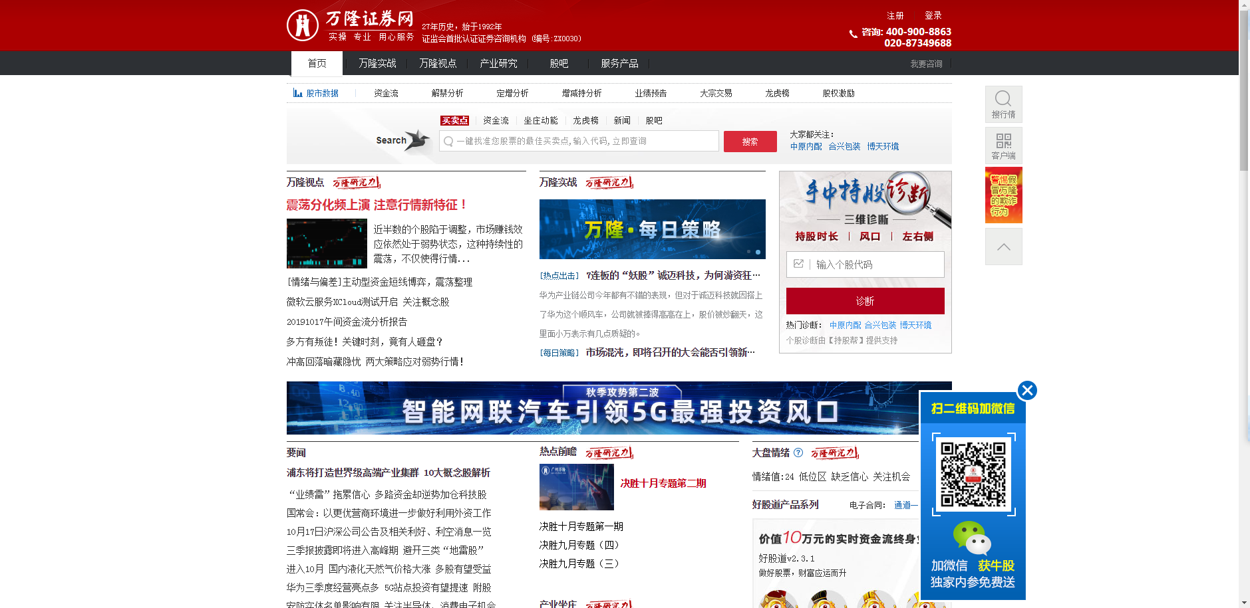This screenshot has height=608, width=1250.
Task: Click the red 搜索 button
Action: tap(750, 142)
